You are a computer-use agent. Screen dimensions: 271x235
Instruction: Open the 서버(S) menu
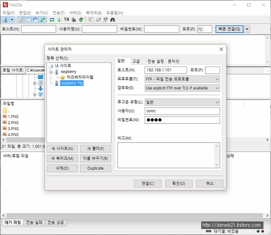[x=75, y=13]
